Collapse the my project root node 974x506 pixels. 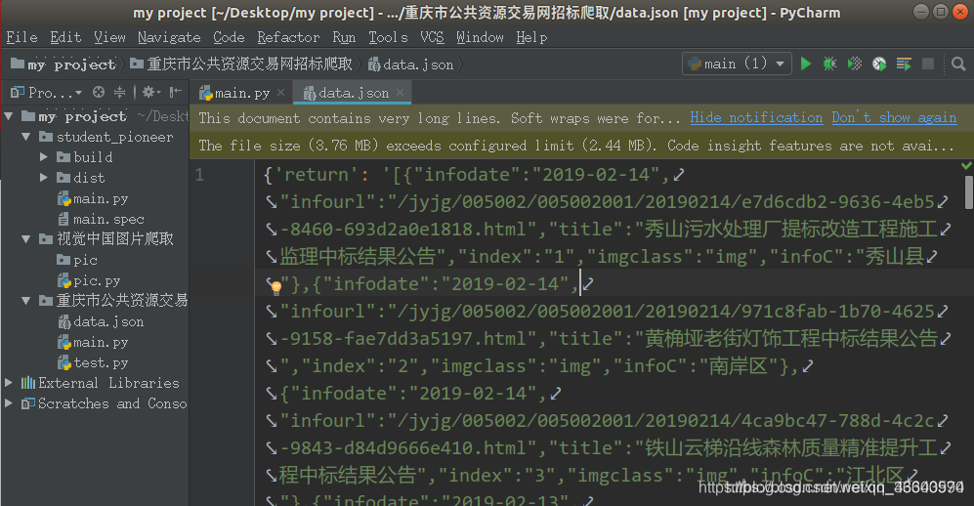pos(9,116)
